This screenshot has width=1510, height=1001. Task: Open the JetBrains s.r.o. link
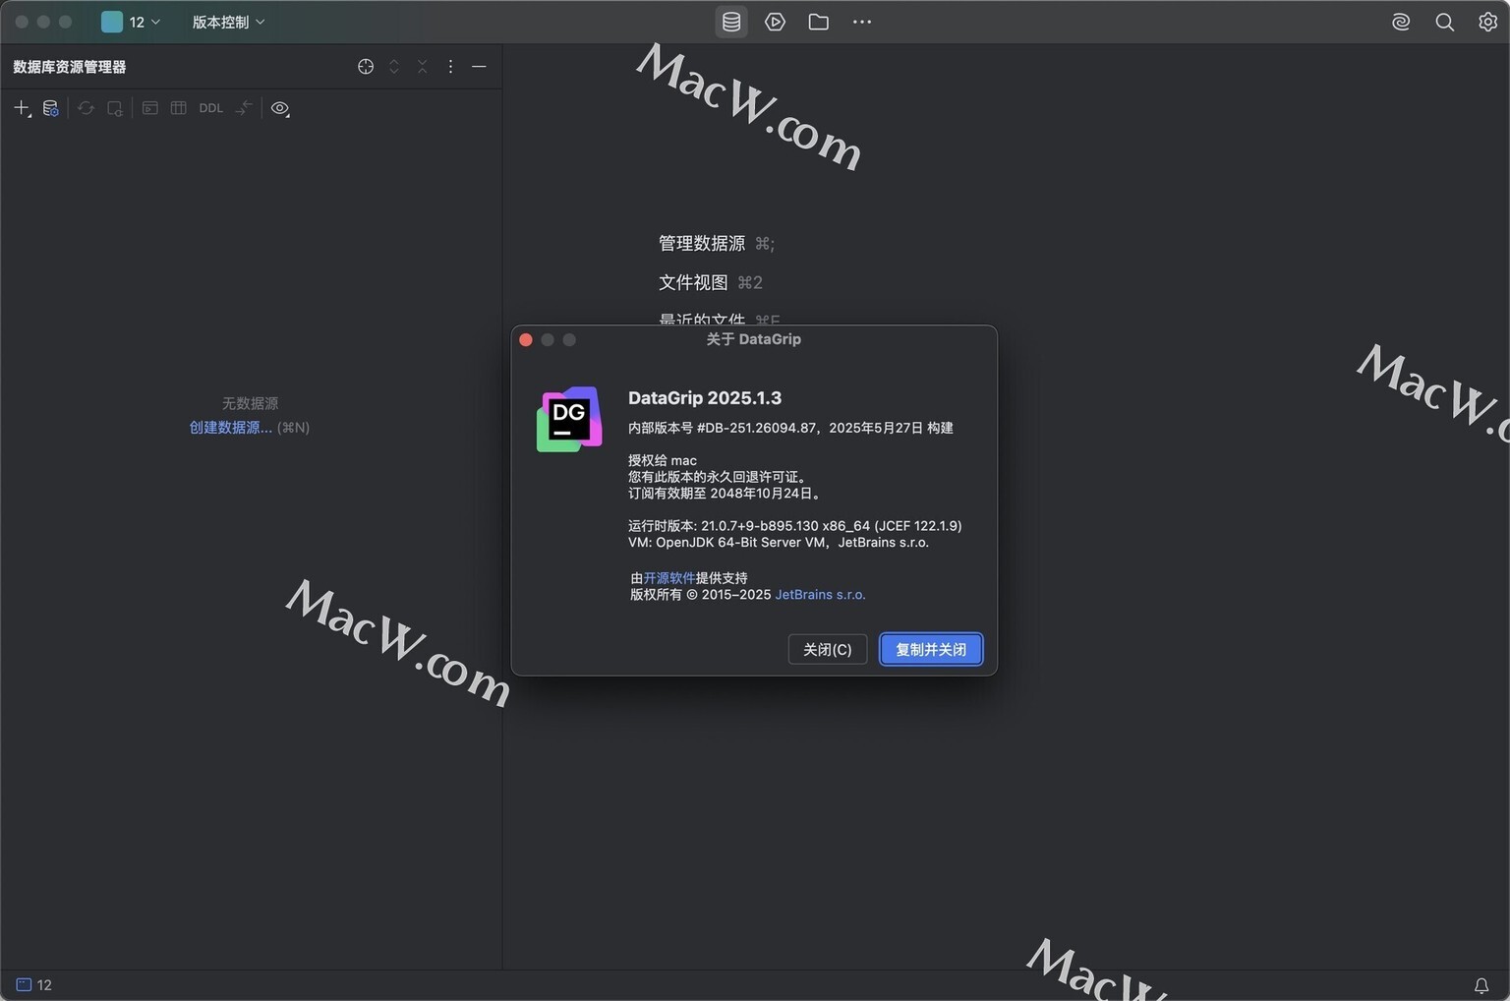tap(820, 594)
